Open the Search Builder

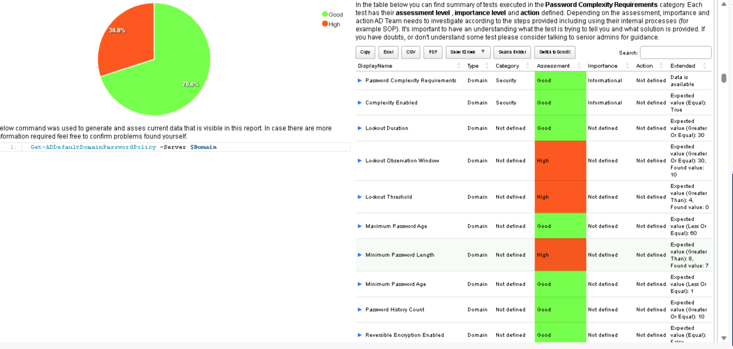coord(512,52)
